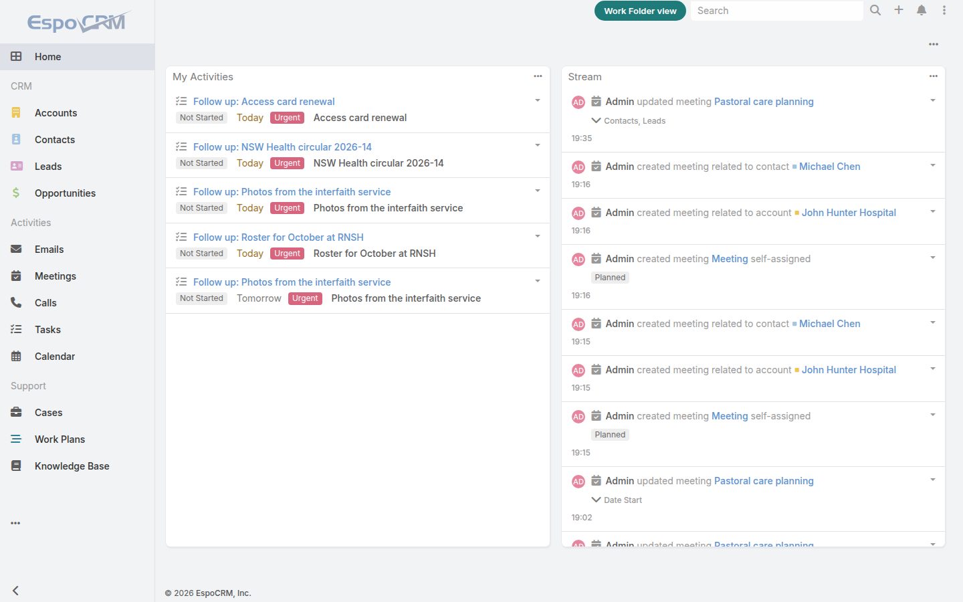Open Work Plans in sidebar
Image resolution: width=963 pixels, height=602 pixels.
(x=77, y=439)
